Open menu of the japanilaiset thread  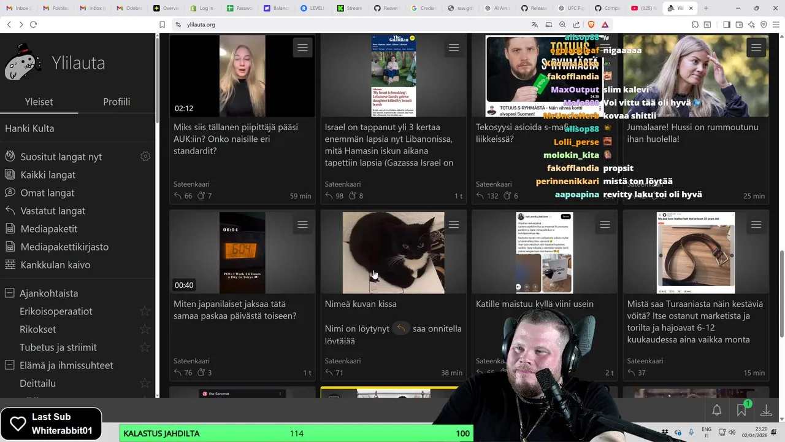click(302, 225)
